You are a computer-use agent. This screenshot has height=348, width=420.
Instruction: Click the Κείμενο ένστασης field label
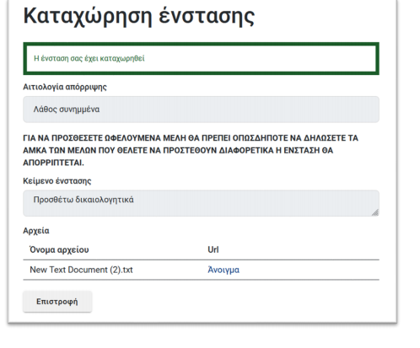(x=57, y=181)
